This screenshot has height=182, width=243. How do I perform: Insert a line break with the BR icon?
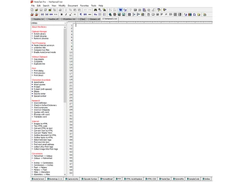tap(85, 15)
